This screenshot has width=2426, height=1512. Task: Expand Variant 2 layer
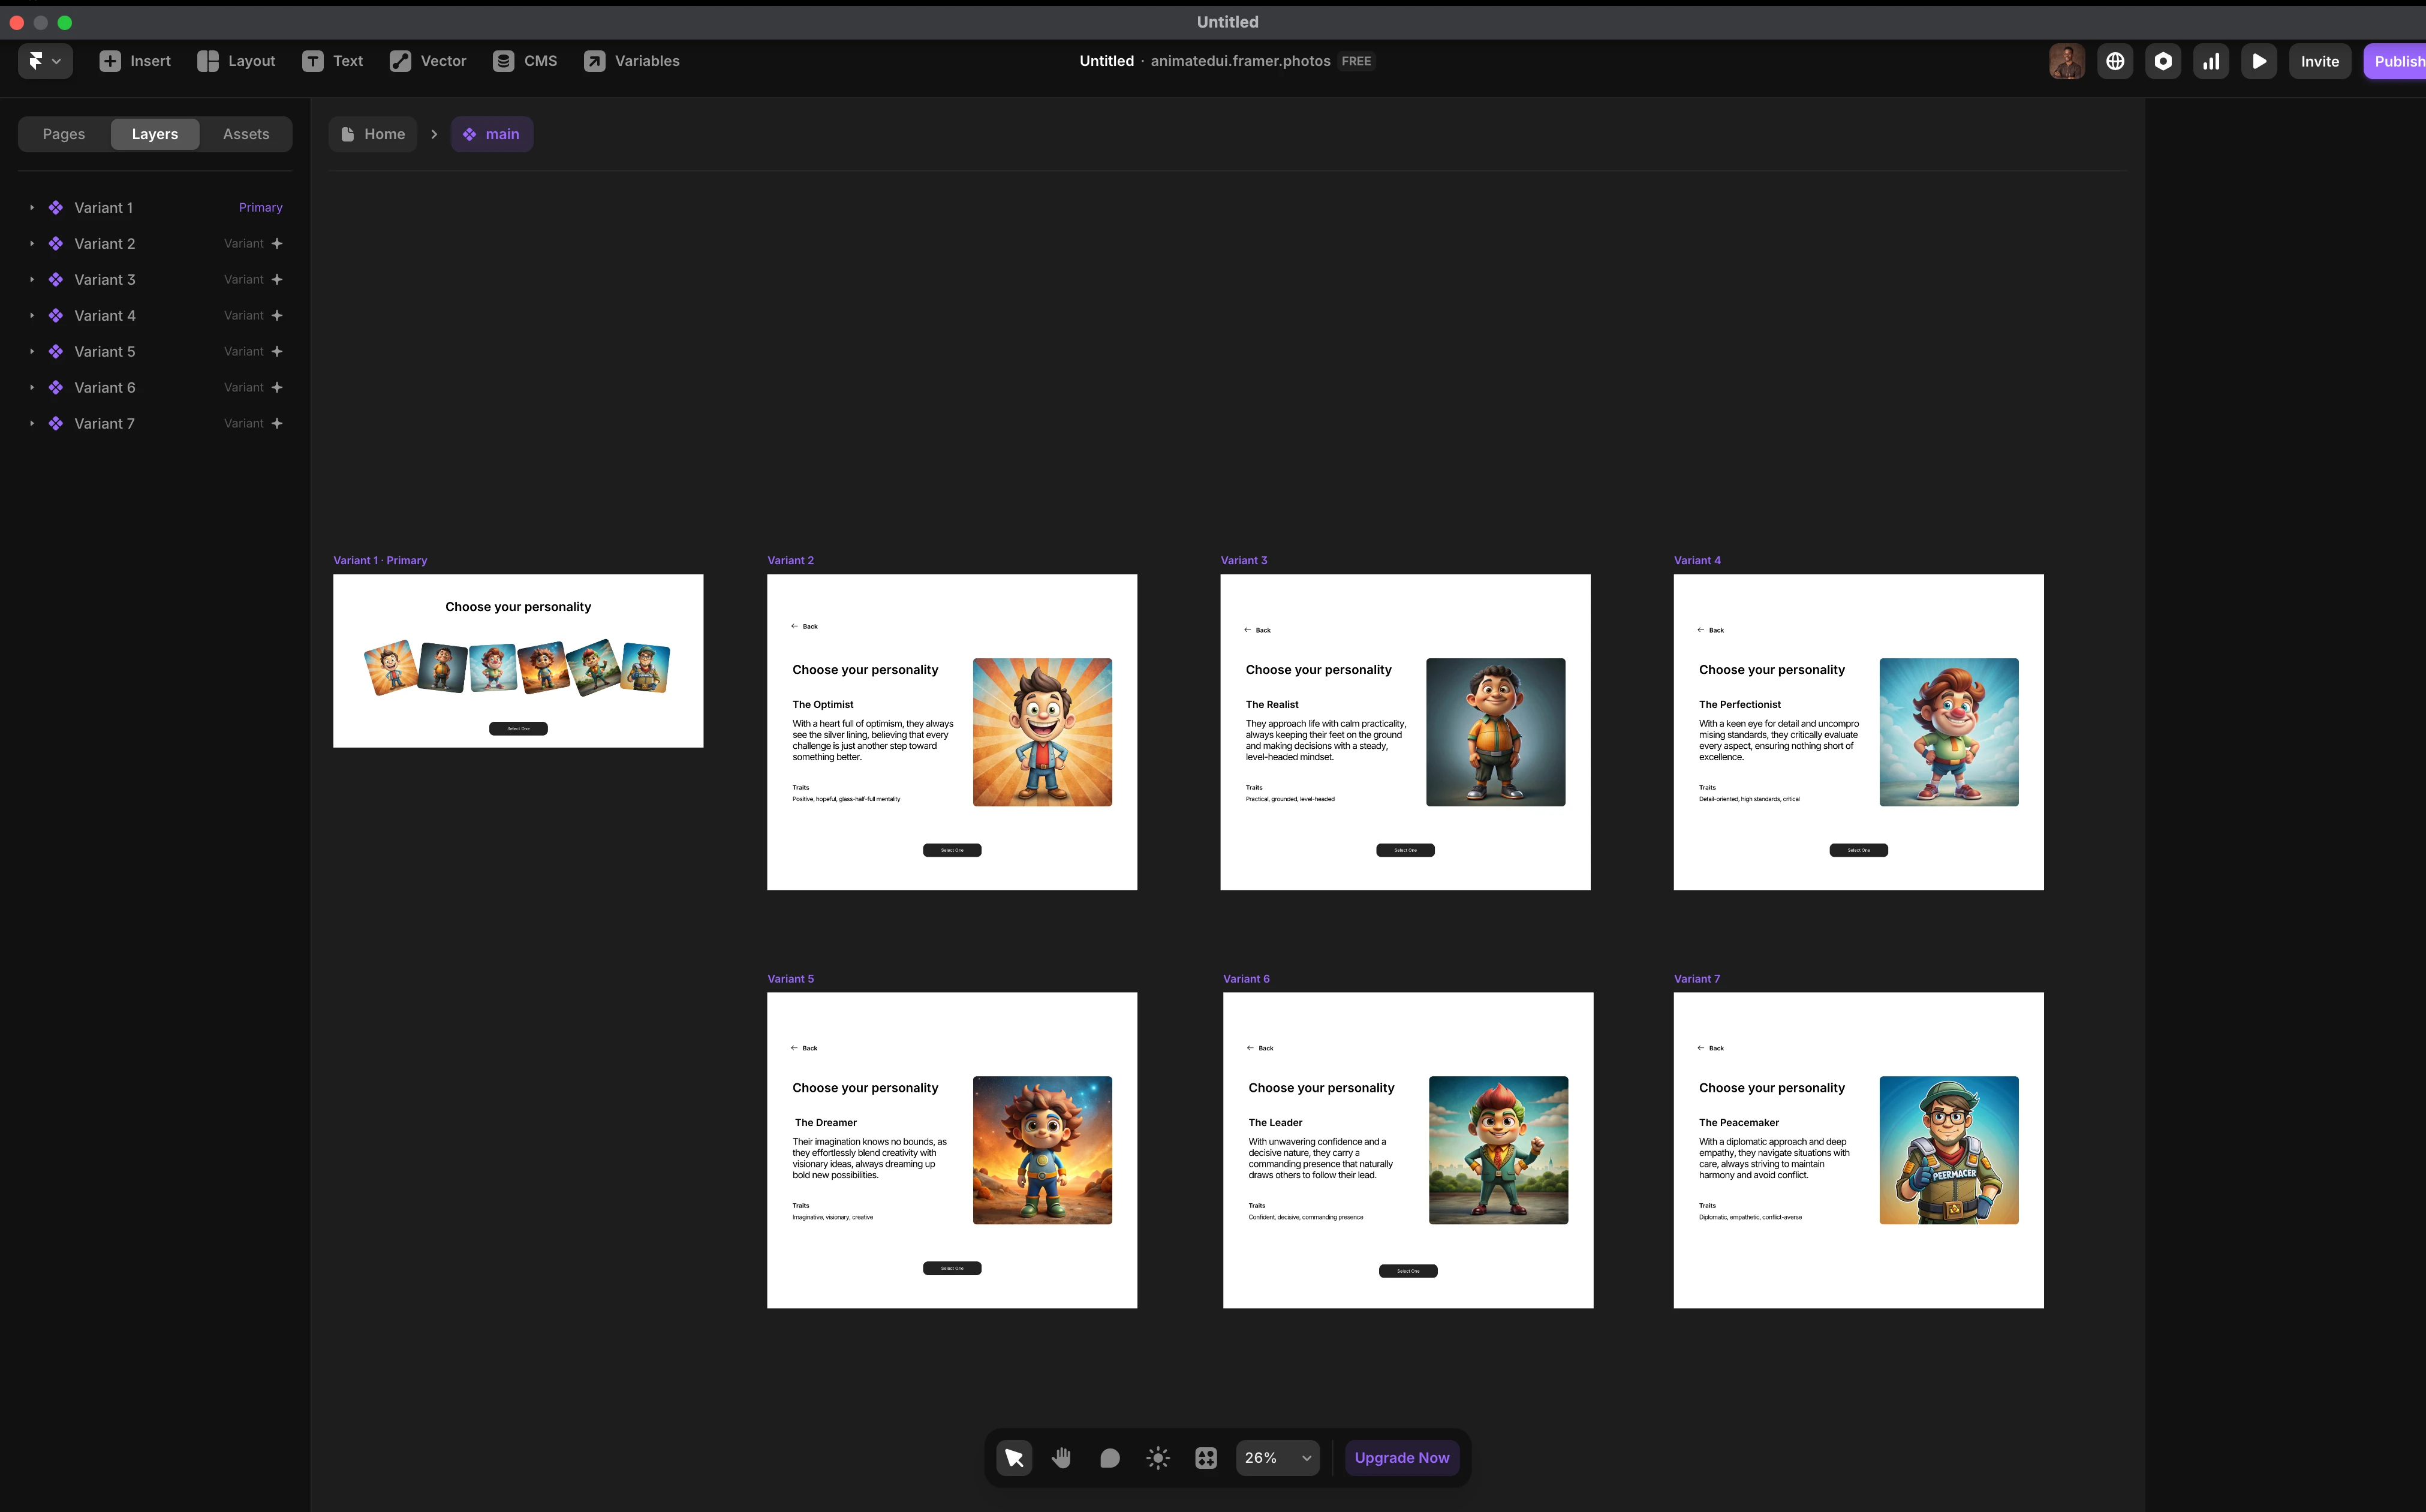point(32,244)
